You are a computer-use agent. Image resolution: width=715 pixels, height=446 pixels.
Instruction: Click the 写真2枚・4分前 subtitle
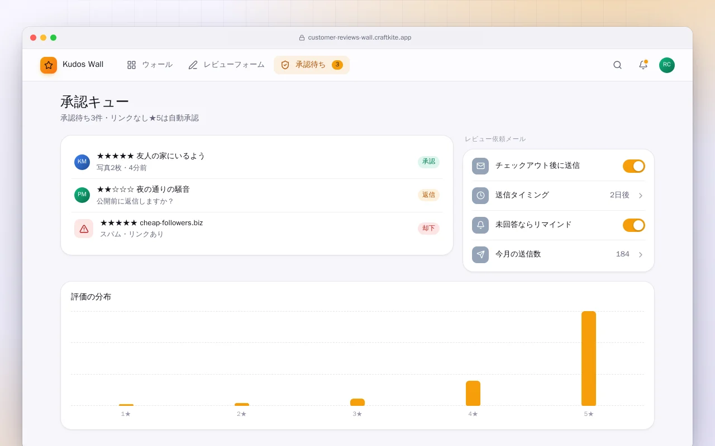coord(122,168)
